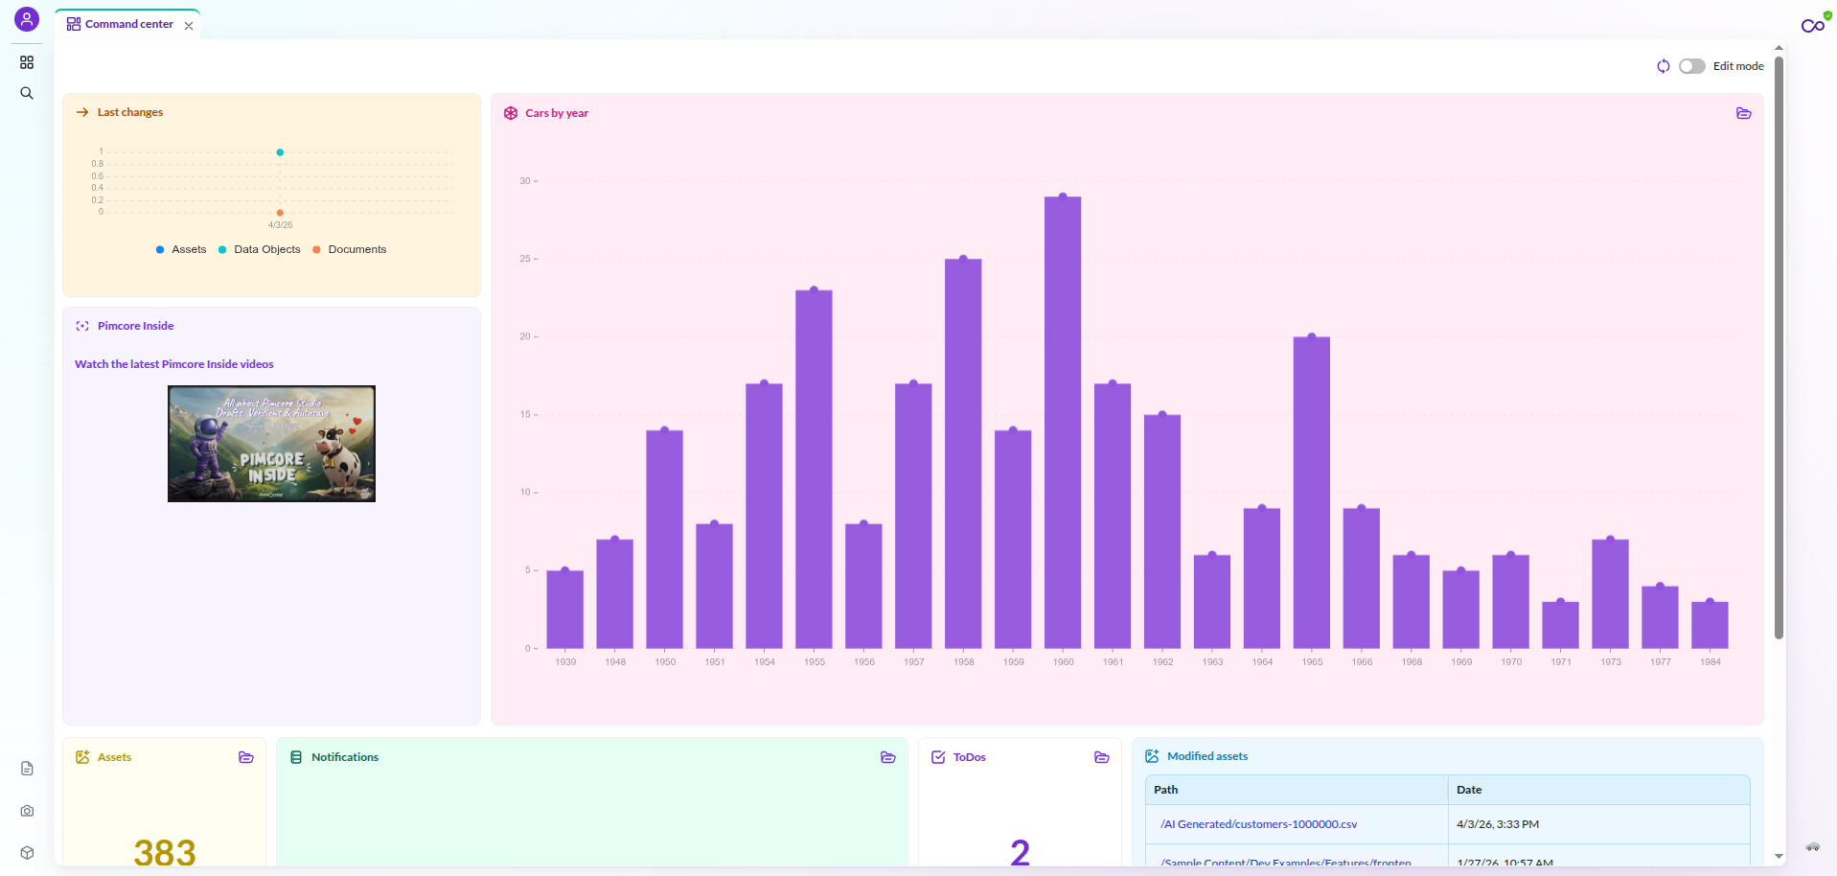1837x876 pixels.
Task: Toggle Data Objects series in legend
Action: click(x=260, y=249)
